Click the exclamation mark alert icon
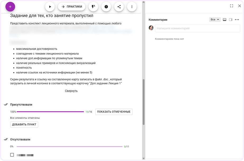This screenshot has width=244, height=161. point(106,7)
